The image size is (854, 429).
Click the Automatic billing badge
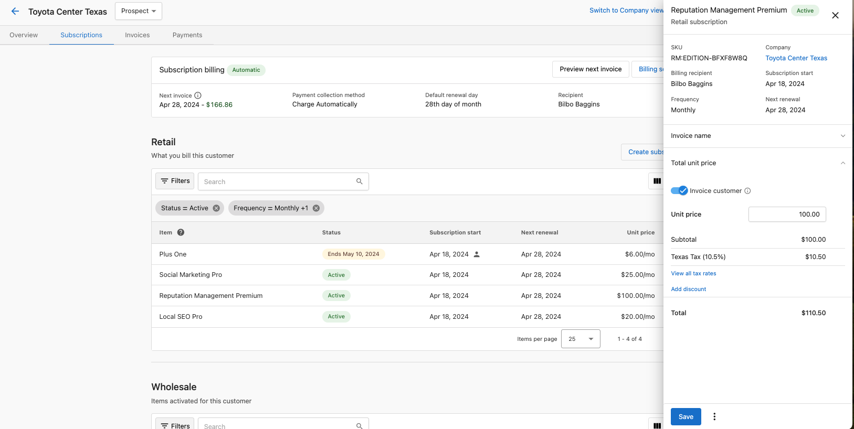246,70
